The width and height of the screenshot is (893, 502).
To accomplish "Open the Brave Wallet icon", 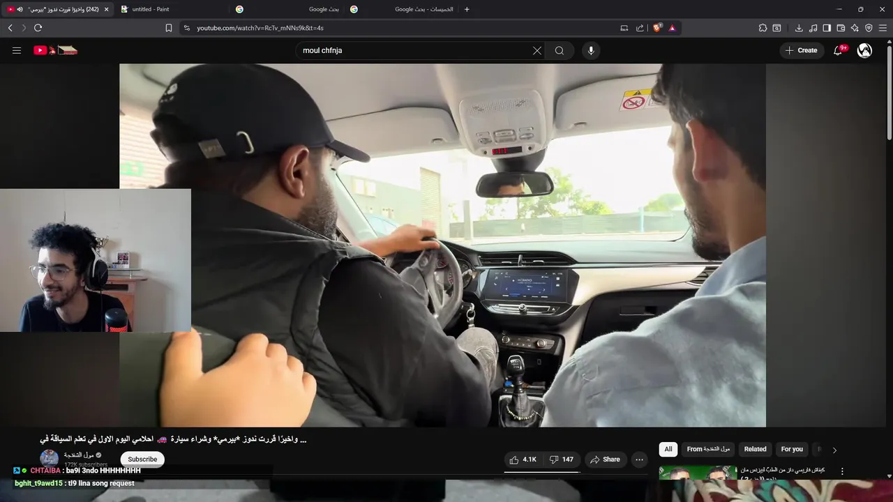I will tap(841, 28).
